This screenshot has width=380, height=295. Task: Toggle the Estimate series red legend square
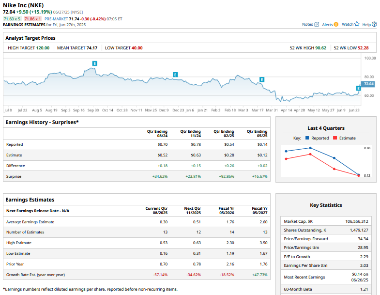[334, 138]
